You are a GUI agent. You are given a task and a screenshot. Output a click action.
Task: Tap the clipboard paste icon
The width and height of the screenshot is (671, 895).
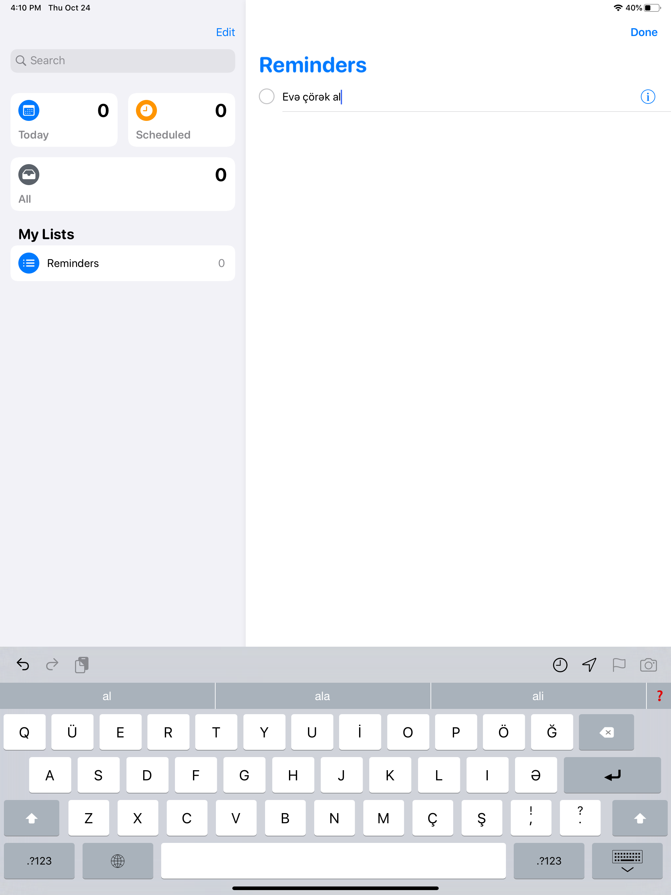pos(82,665)
